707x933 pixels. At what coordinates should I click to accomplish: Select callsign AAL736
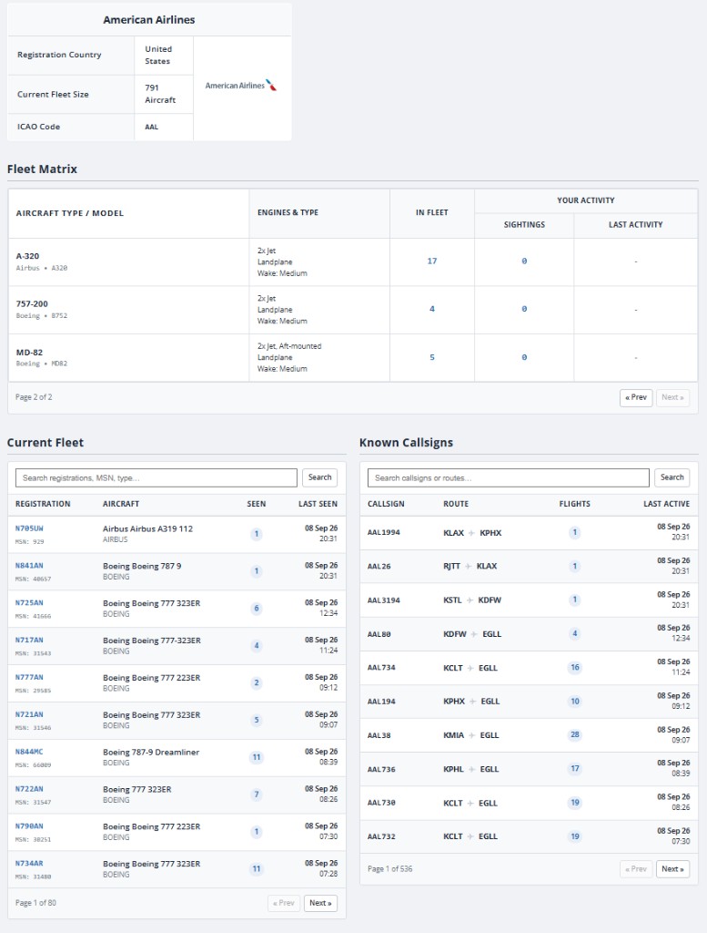pyautogui.click(x=381, y=769)
